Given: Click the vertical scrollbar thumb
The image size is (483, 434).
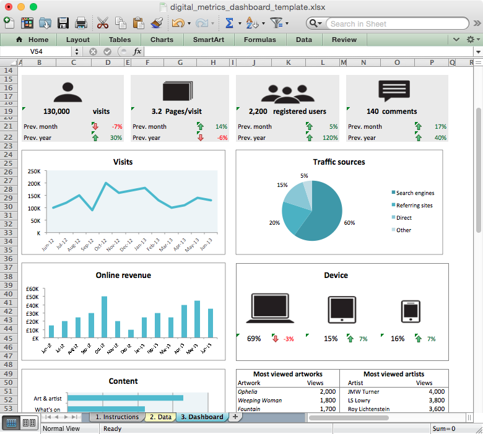Looking at the screenshot, I should (478, 170).
